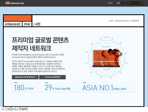Open Global Kreator 선발대회 tab
The image size is (148, 112).
click(x=127, y=21)
